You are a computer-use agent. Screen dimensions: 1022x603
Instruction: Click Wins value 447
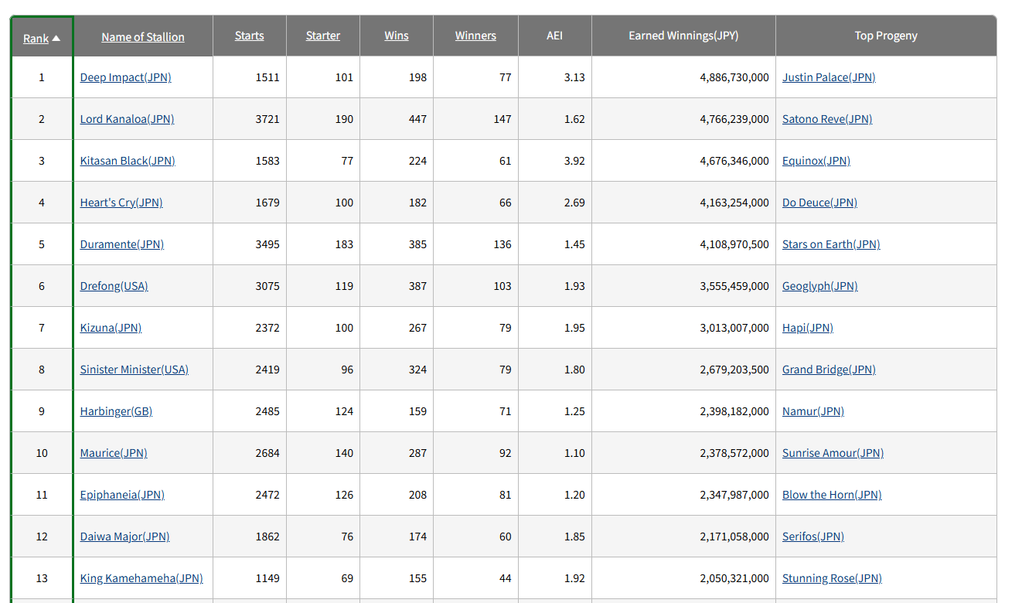tap(417, 119)
